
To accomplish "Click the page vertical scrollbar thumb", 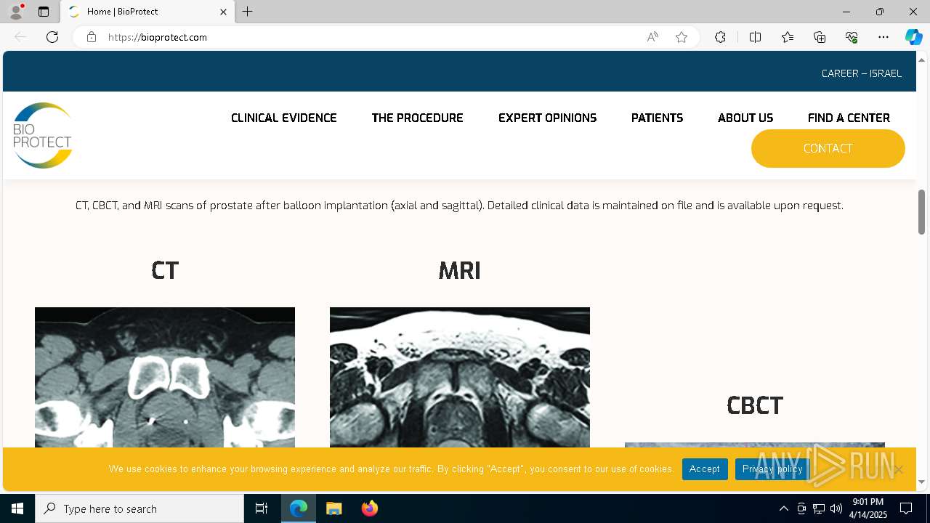I will [921, 212].
